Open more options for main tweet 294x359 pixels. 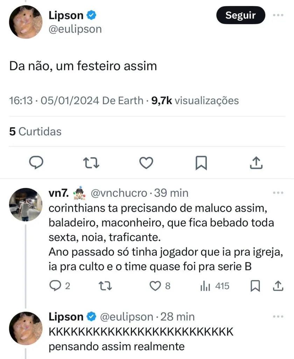tap(278, 15)
